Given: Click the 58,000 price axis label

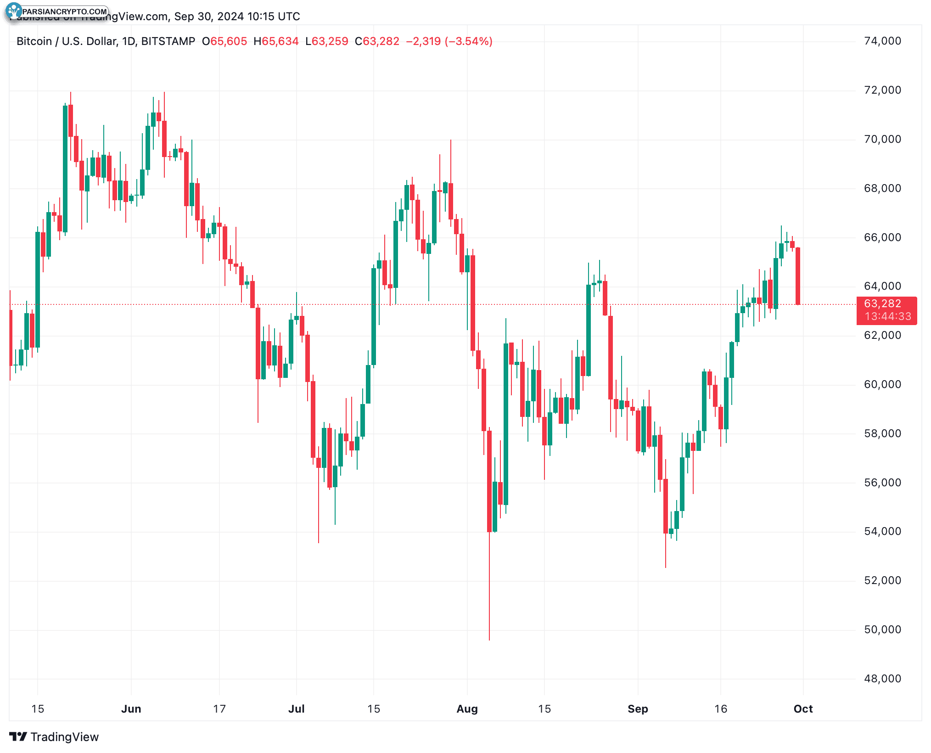Looking at the screenshot, I should (882, 433).
